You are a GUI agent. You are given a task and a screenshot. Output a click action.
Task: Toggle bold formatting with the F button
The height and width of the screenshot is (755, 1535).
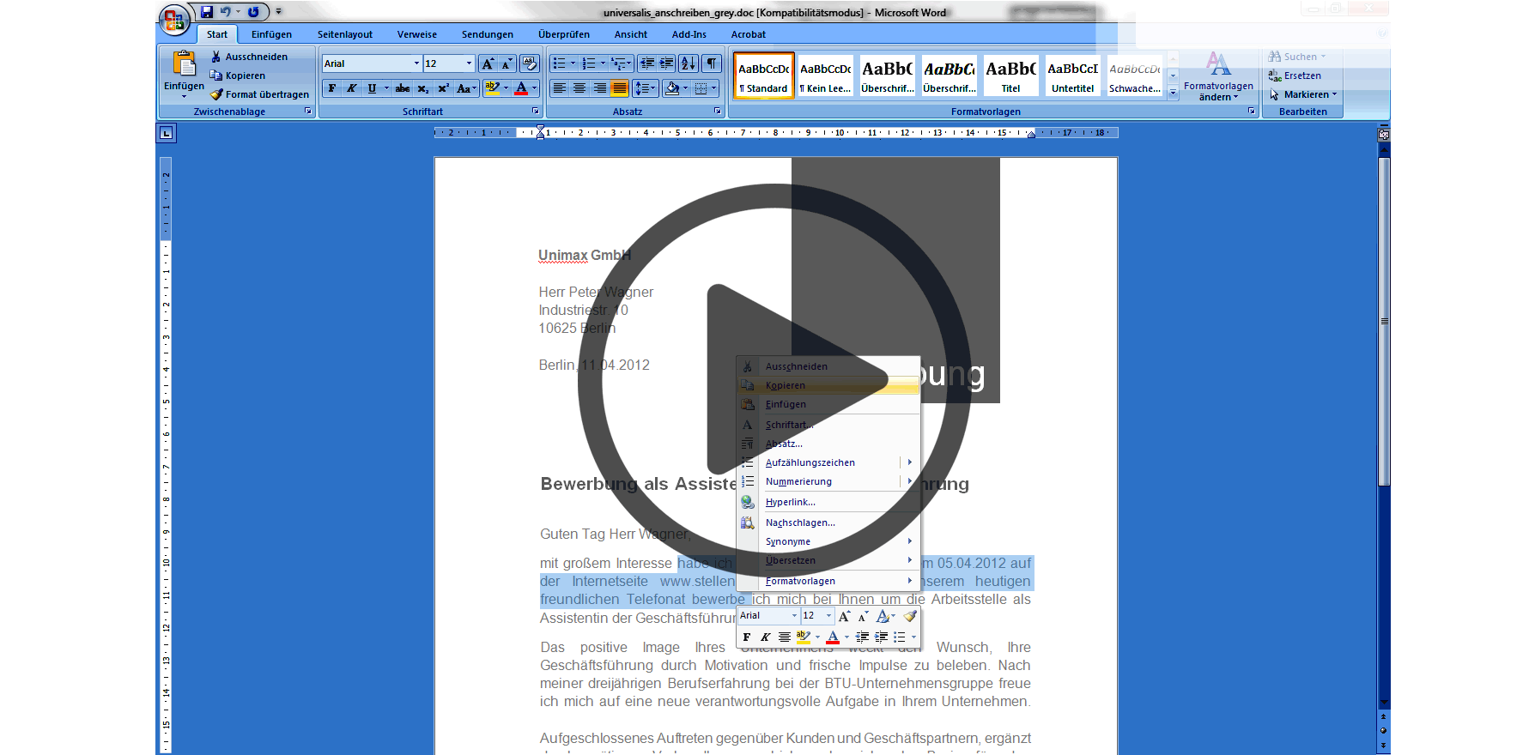click(332, 88)
